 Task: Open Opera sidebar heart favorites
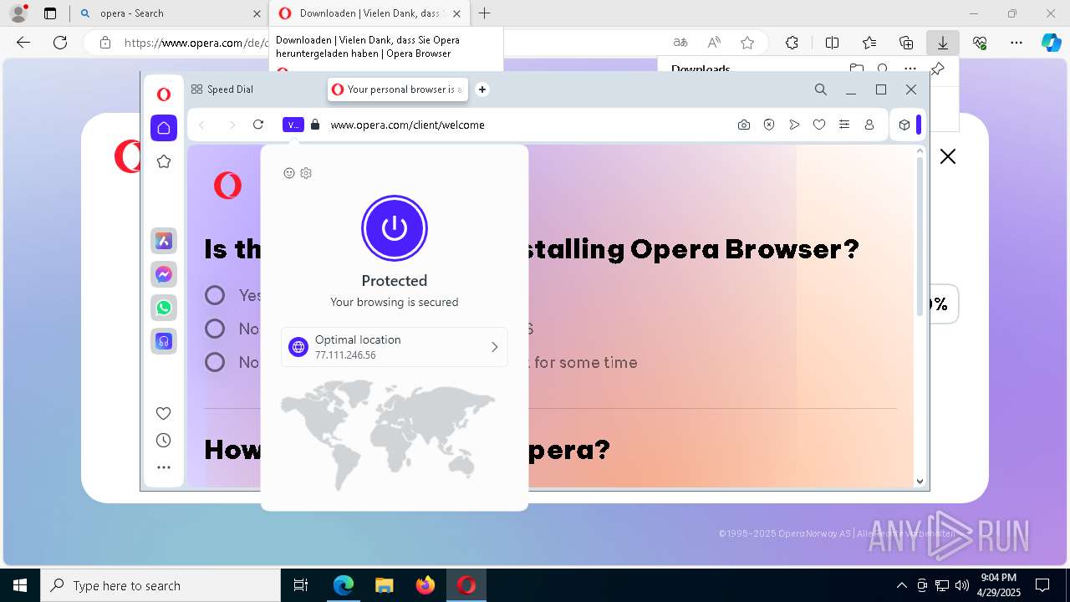[164, 413]
